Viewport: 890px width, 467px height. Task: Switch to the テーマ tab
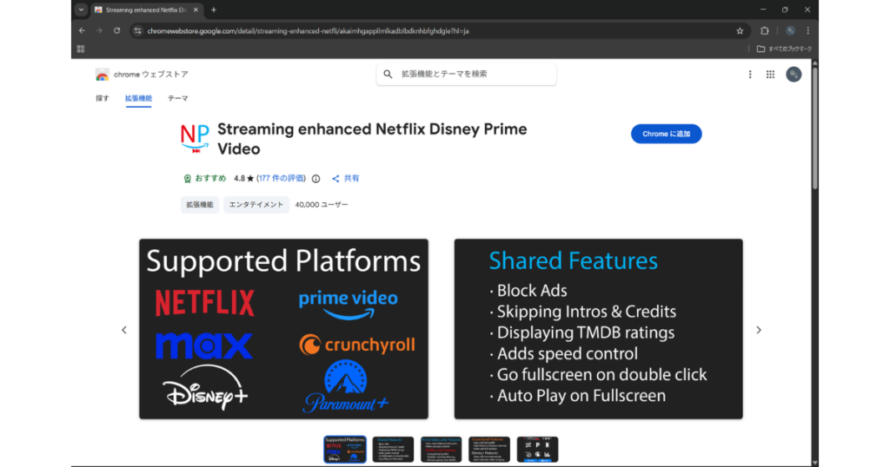(177, 99)
